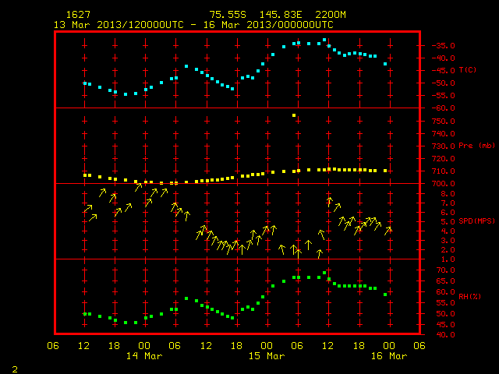Click the RH(%) axis label
This screenshot has height=374, width=499.
469,297
